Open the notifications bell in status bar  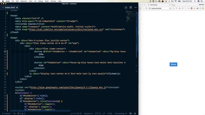pyautogui.click(x=135, y=113)
